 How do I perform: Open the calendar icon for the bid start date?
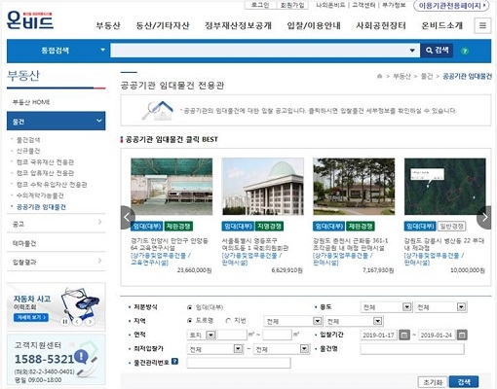pyautogui.click(x=404, y=335)
